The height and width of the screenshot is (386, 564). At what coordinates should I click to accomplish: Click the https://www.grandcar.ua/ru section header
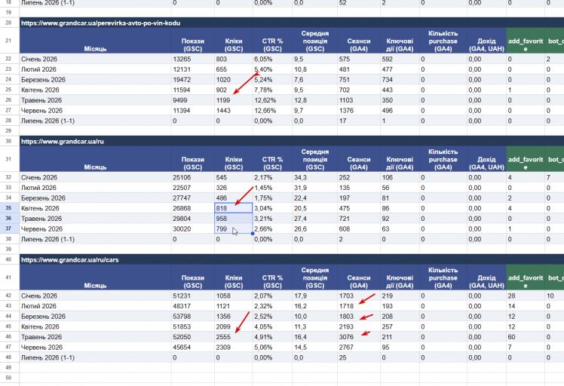coord(63,142)
